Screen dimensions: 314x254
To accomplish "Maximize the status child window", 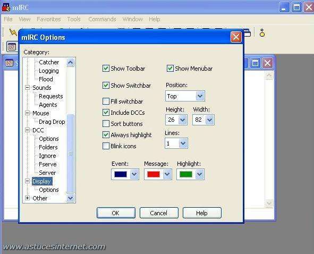I will (x=255, y=63).
